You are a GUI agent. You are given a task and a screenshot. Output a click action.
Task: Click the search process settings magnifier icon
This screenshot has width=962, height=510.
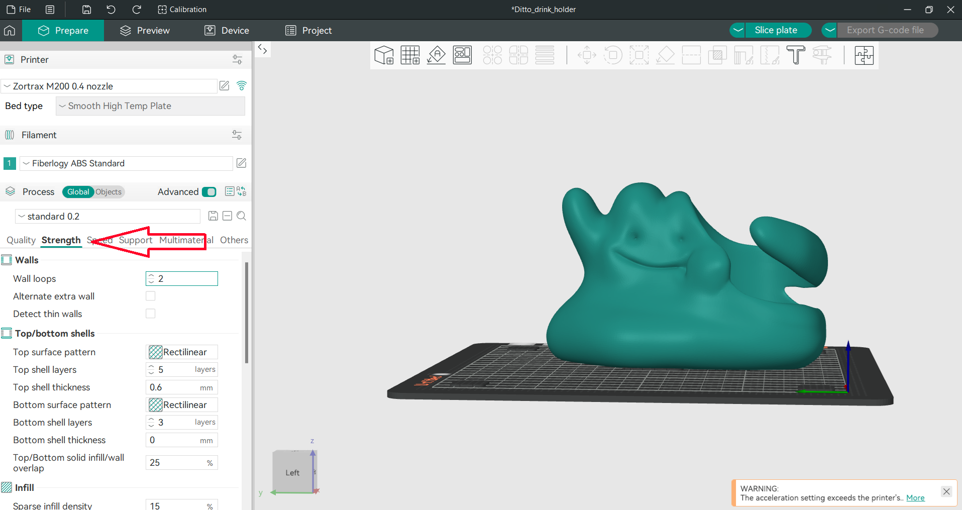[241, 216]
